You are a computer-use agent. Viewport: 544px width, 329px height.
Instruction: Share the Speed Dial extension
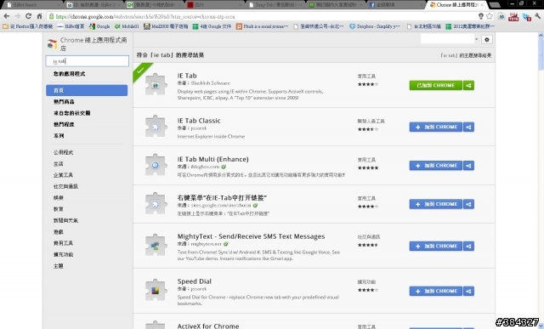tap(468, 292)
